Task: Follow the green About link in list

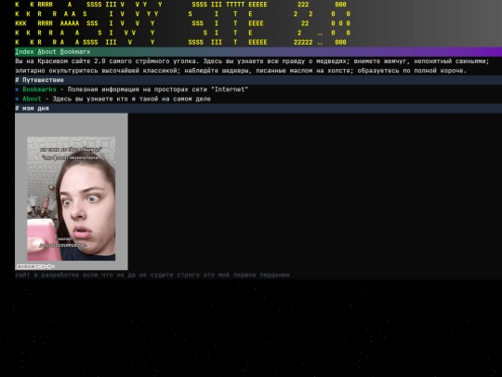Action: pyautogui.click(x=32, y=99)
